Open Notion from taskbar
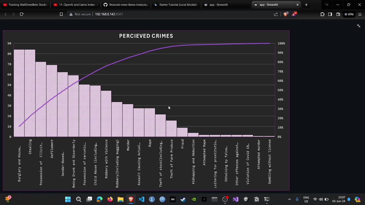The width and height of the screenshot is (365, 205). pos(256,199)
